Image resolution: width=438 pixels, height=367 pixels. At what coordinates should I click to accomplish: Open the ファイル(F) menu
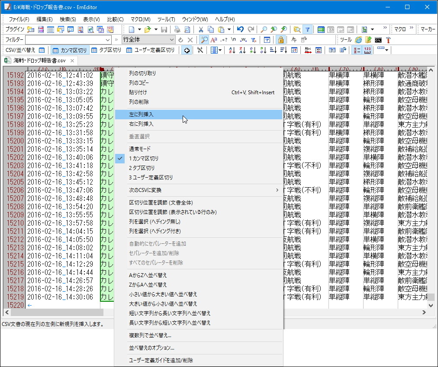coord(19,19)
